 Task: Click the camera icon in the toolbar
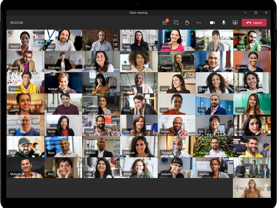tap(212, 23)
